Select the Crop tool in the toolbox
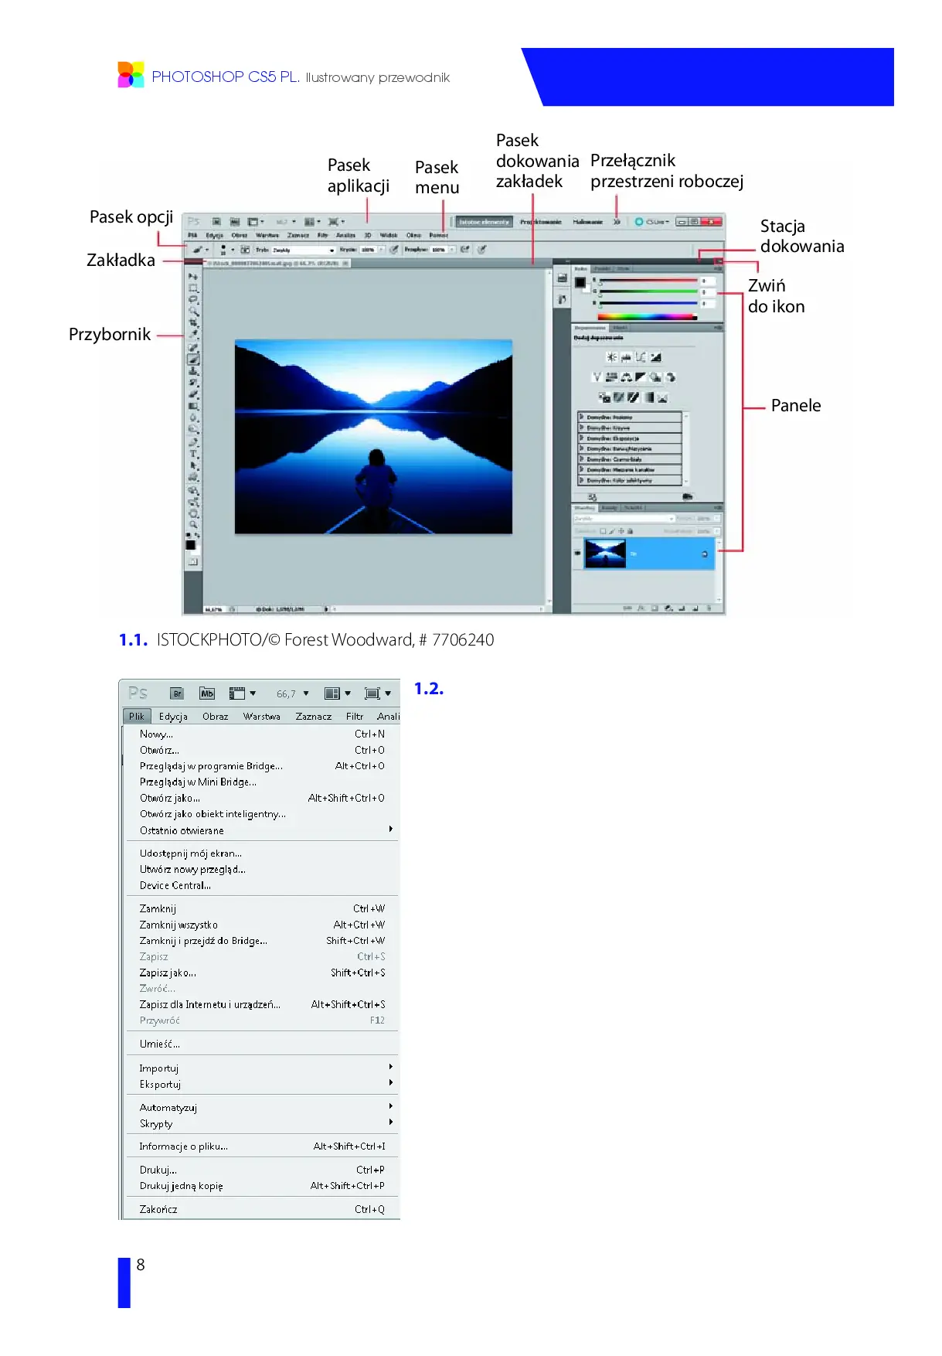 click(193, 322)
